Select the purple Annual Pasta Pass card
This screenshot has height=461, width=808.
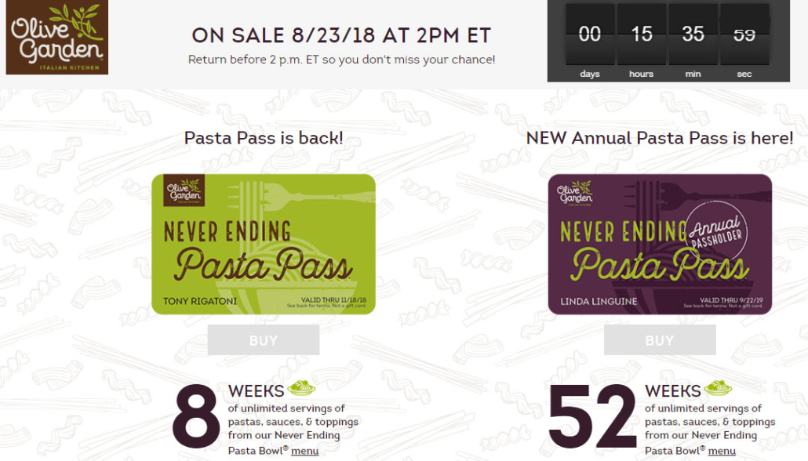pos(660,244)
